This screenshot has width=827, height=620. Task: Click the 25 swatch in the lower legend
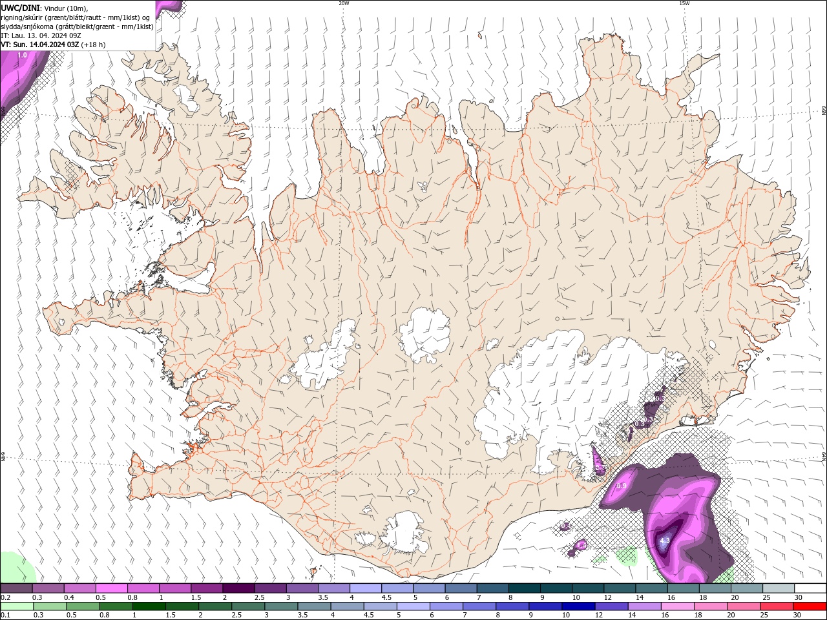point(777,606)
